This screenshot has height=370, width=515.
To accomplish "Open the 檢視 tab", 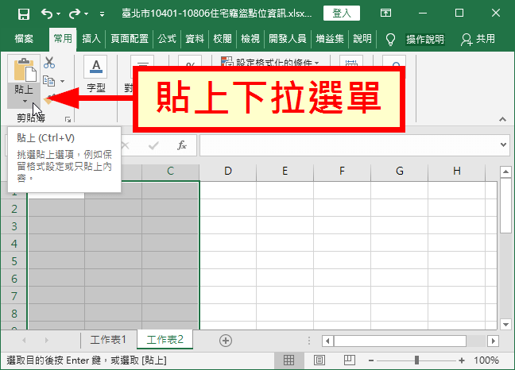I will tap(250, 39).
